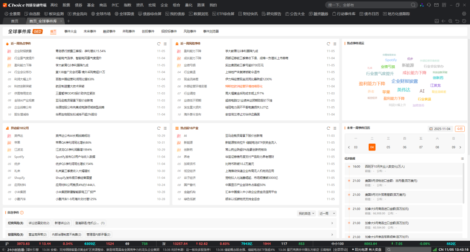Open news link 苹果Q4净利润同比增长86%
This screenshot has width=470, height=252.
click(x=73, y=143)
